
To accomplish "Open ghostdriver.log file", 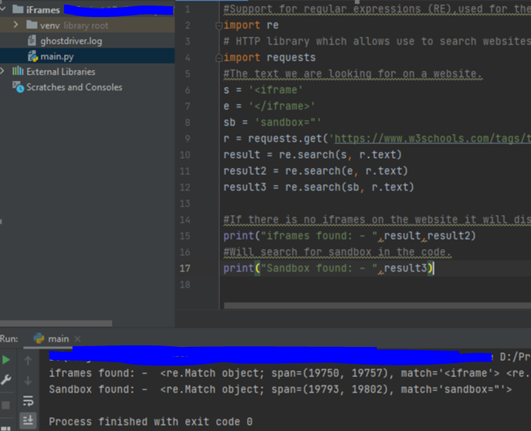I will point(71,41).
